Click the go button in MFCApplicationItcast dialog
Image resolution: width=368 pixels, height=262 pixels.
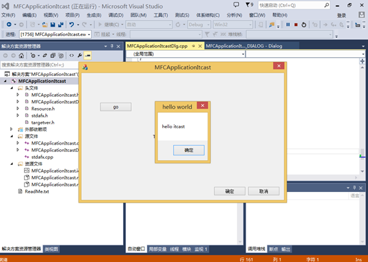[x=116, y=107]
